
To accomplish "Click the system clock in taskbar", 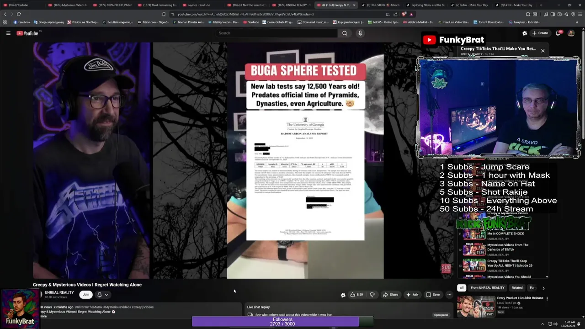I will [x=569, y=324].
